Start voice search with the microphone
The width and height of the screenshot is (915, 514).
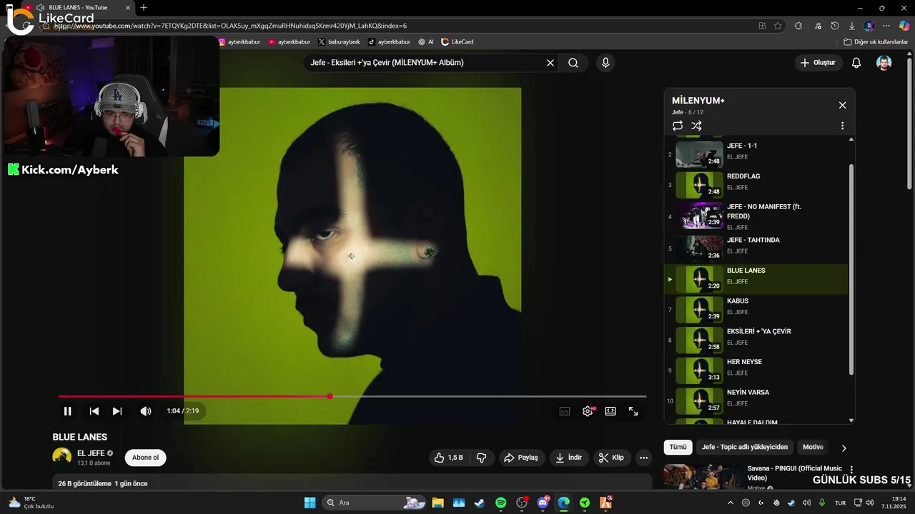pos(605,63)
